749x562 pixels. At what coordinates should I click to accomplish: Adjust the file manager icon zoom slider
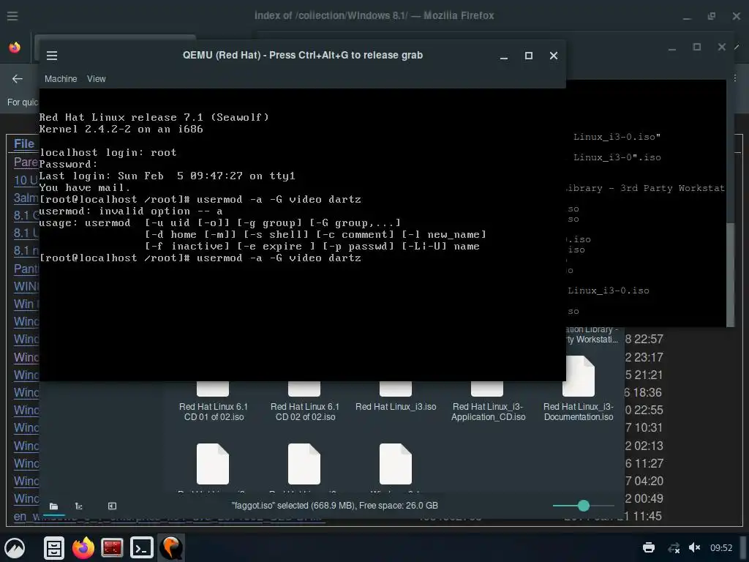583,506
